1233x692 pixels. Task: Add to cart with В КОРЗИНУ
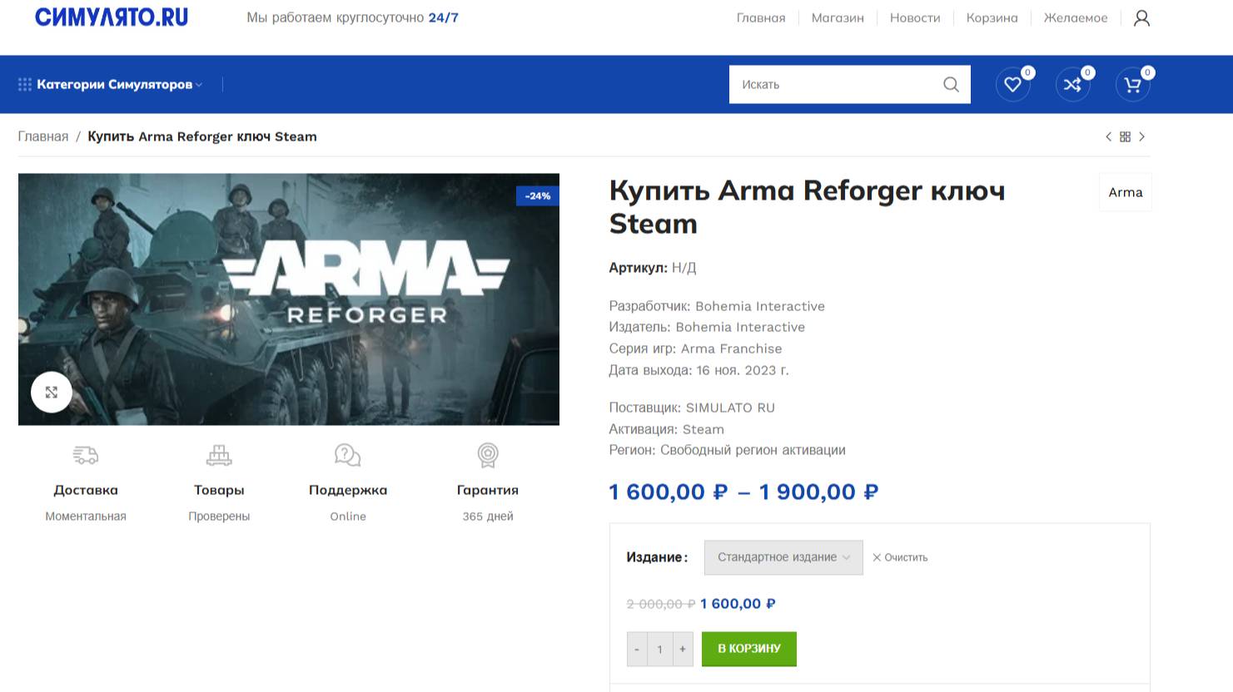click(749, 649)
